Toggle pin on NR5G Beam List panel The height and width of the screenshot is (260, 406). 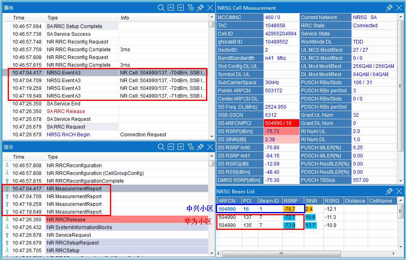[x=389, y=191]
